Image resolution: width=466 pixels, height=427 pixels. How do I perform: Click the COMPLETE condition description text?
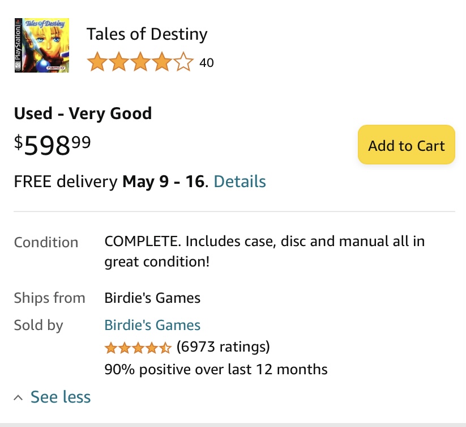point(264,251)
